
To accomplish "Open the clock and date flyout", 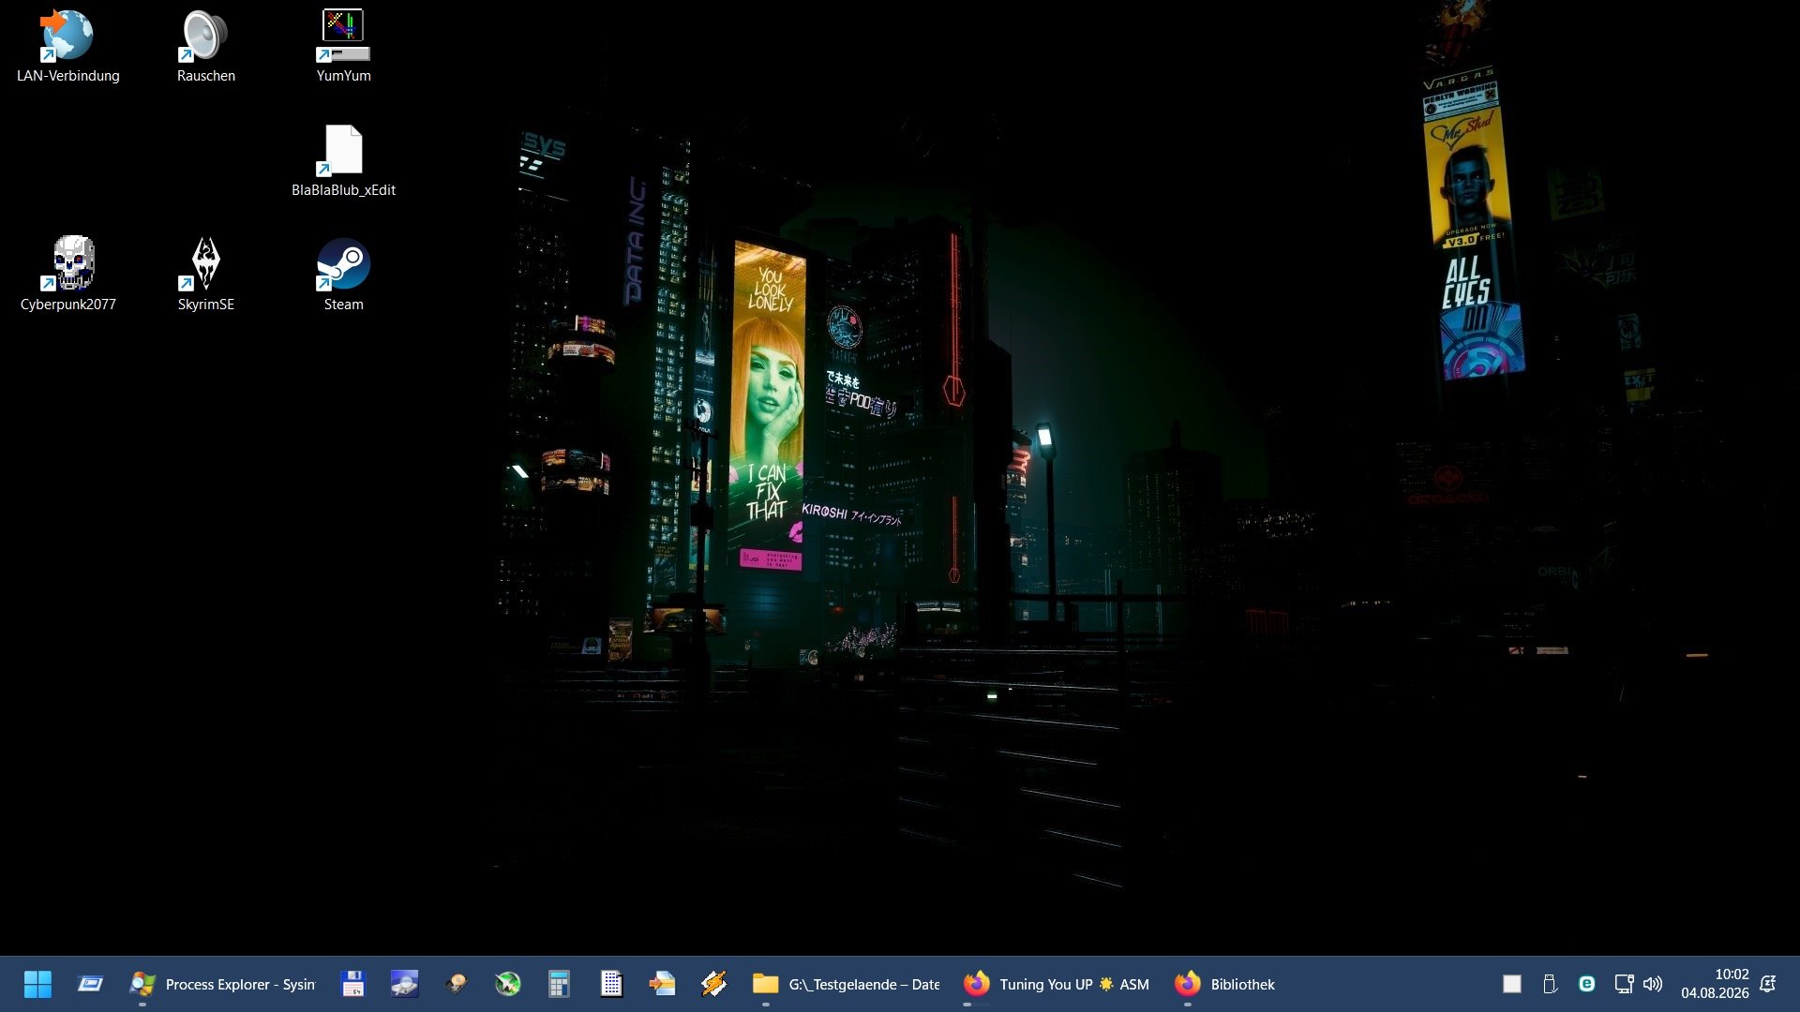I will [x=1715, y=984].
